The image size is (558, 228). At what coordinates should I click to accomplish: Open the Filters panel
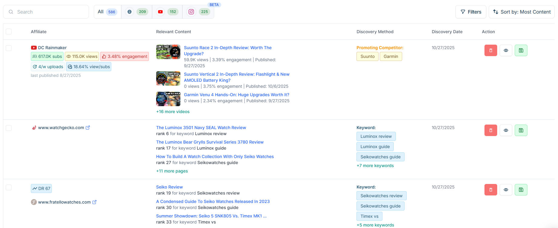tap(471, 12)
